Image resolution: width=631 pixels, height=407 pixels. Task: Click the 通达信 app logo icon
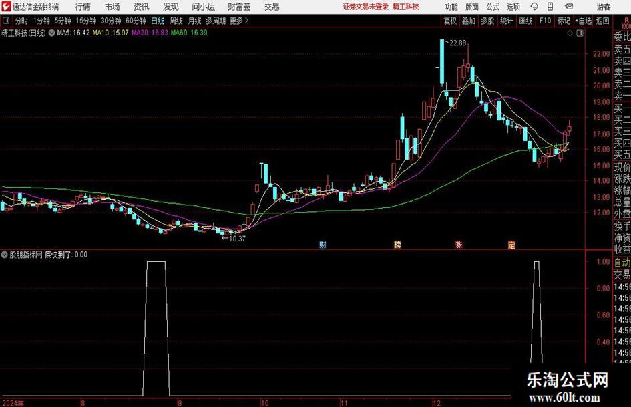tap(6, 7)
